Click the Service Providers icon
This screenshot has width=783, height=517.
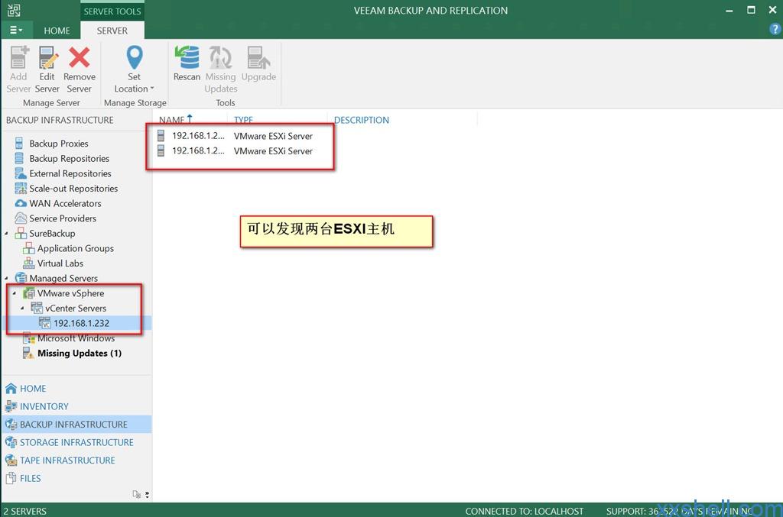(21, 218)
